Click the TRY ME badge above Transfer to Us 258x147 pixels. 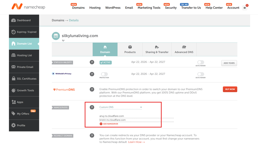184,5
